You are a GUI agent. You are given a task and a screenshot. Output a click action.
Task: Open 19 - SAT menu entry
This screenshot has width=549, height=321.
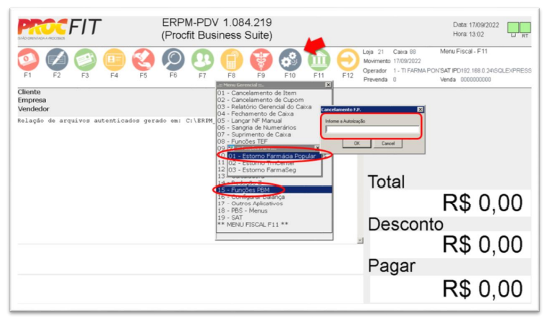(230, 218)
